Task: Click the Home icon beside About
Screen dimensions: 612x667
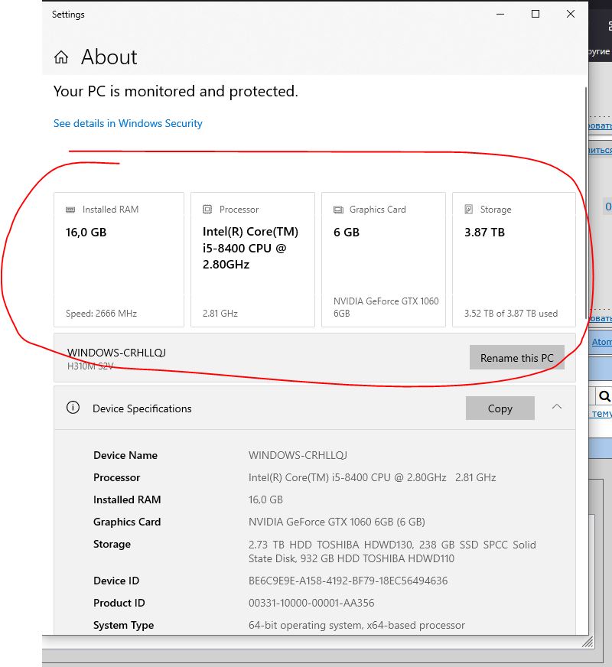Action: 61,57
